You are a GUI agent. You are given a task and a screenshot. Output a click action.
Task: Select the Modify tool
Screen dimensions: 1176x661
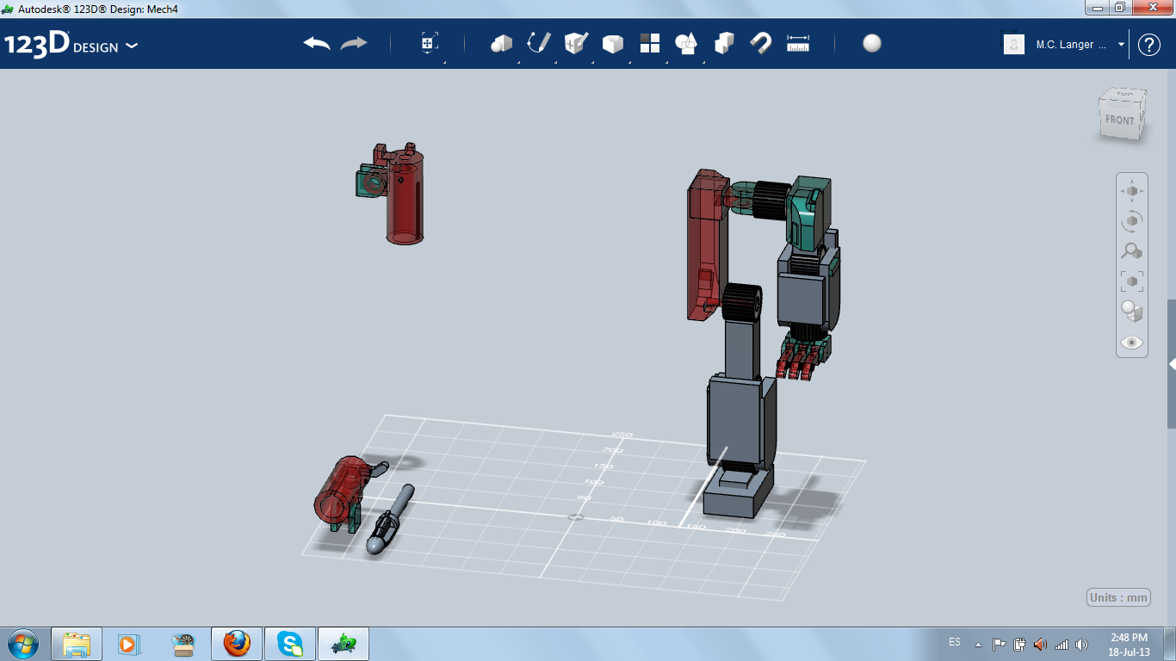tap(612, 43)
